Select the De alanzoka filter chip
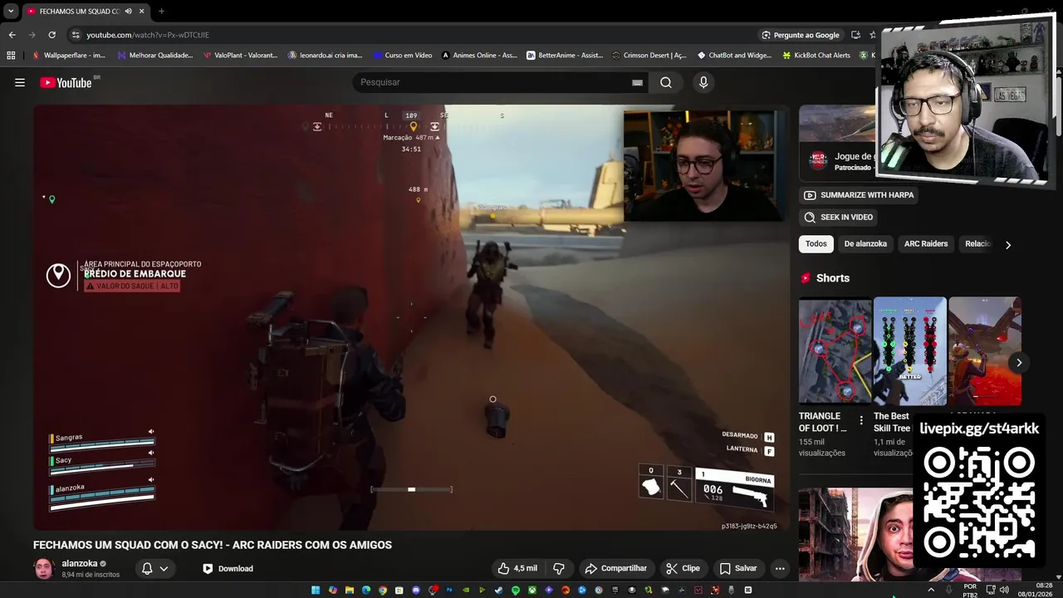 (x=865, y=243)
